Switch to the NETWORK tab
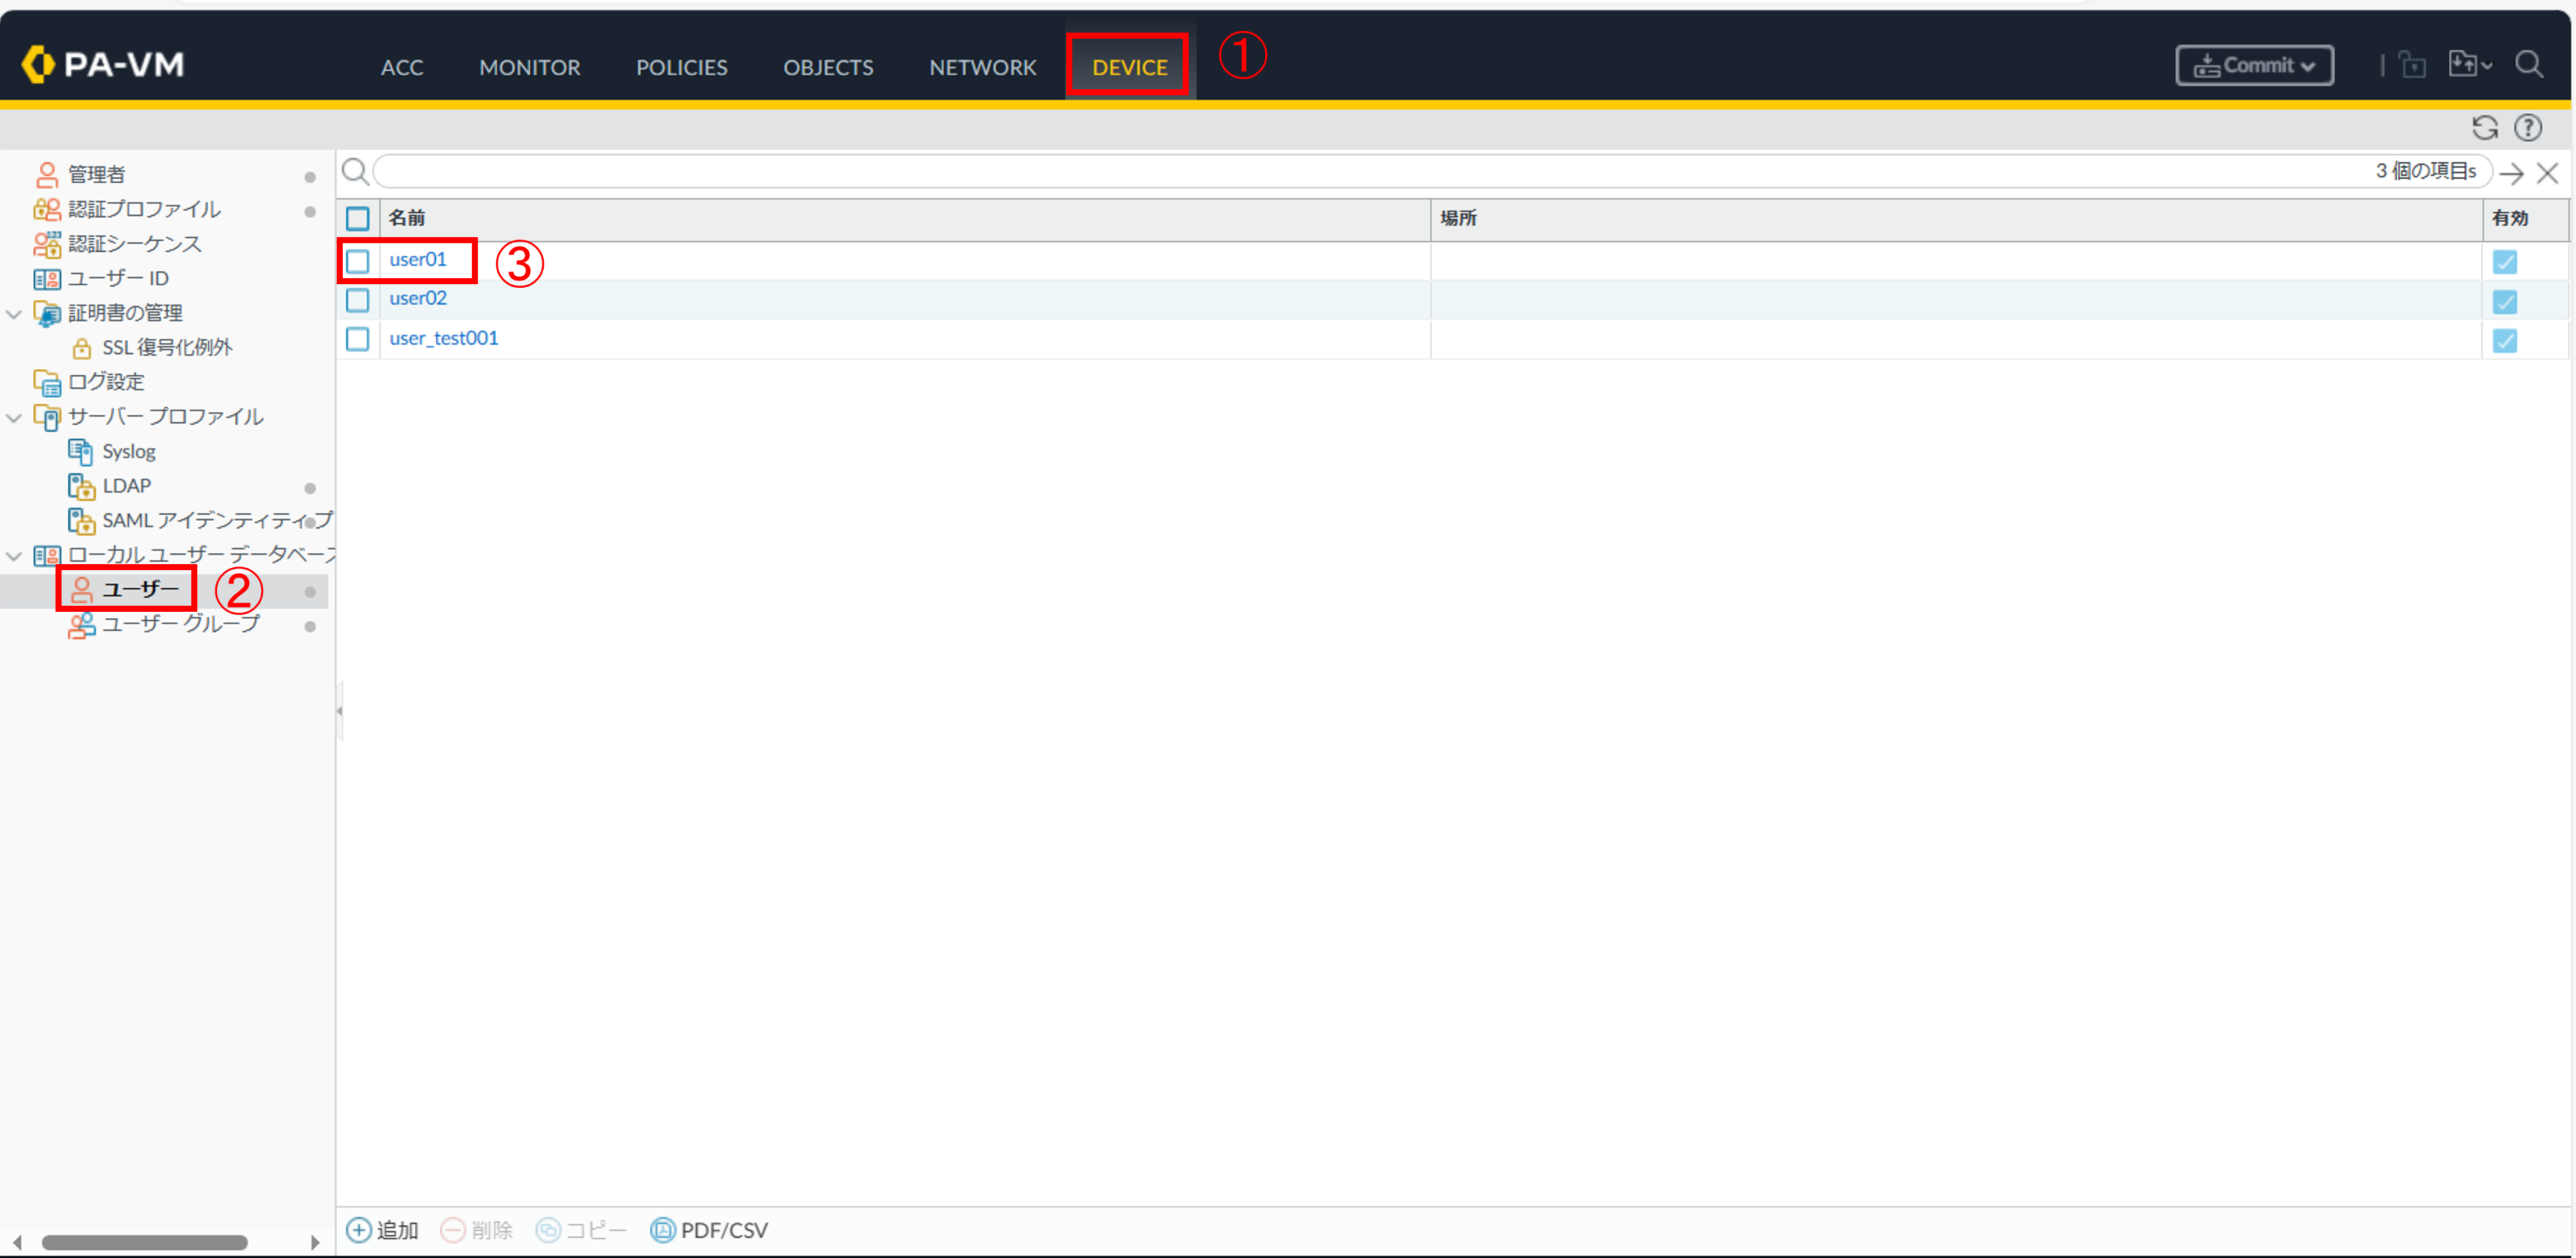 (982, 67)
